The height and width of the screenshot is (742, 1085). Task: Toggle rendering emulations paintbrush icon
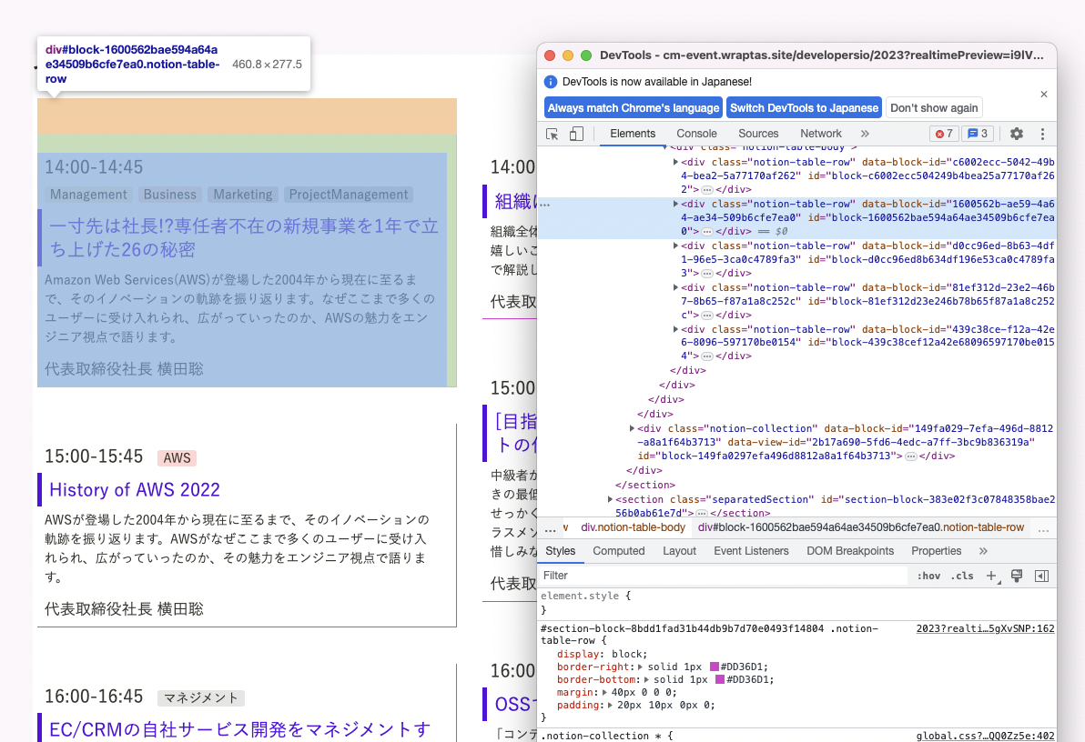(1017, 576)
